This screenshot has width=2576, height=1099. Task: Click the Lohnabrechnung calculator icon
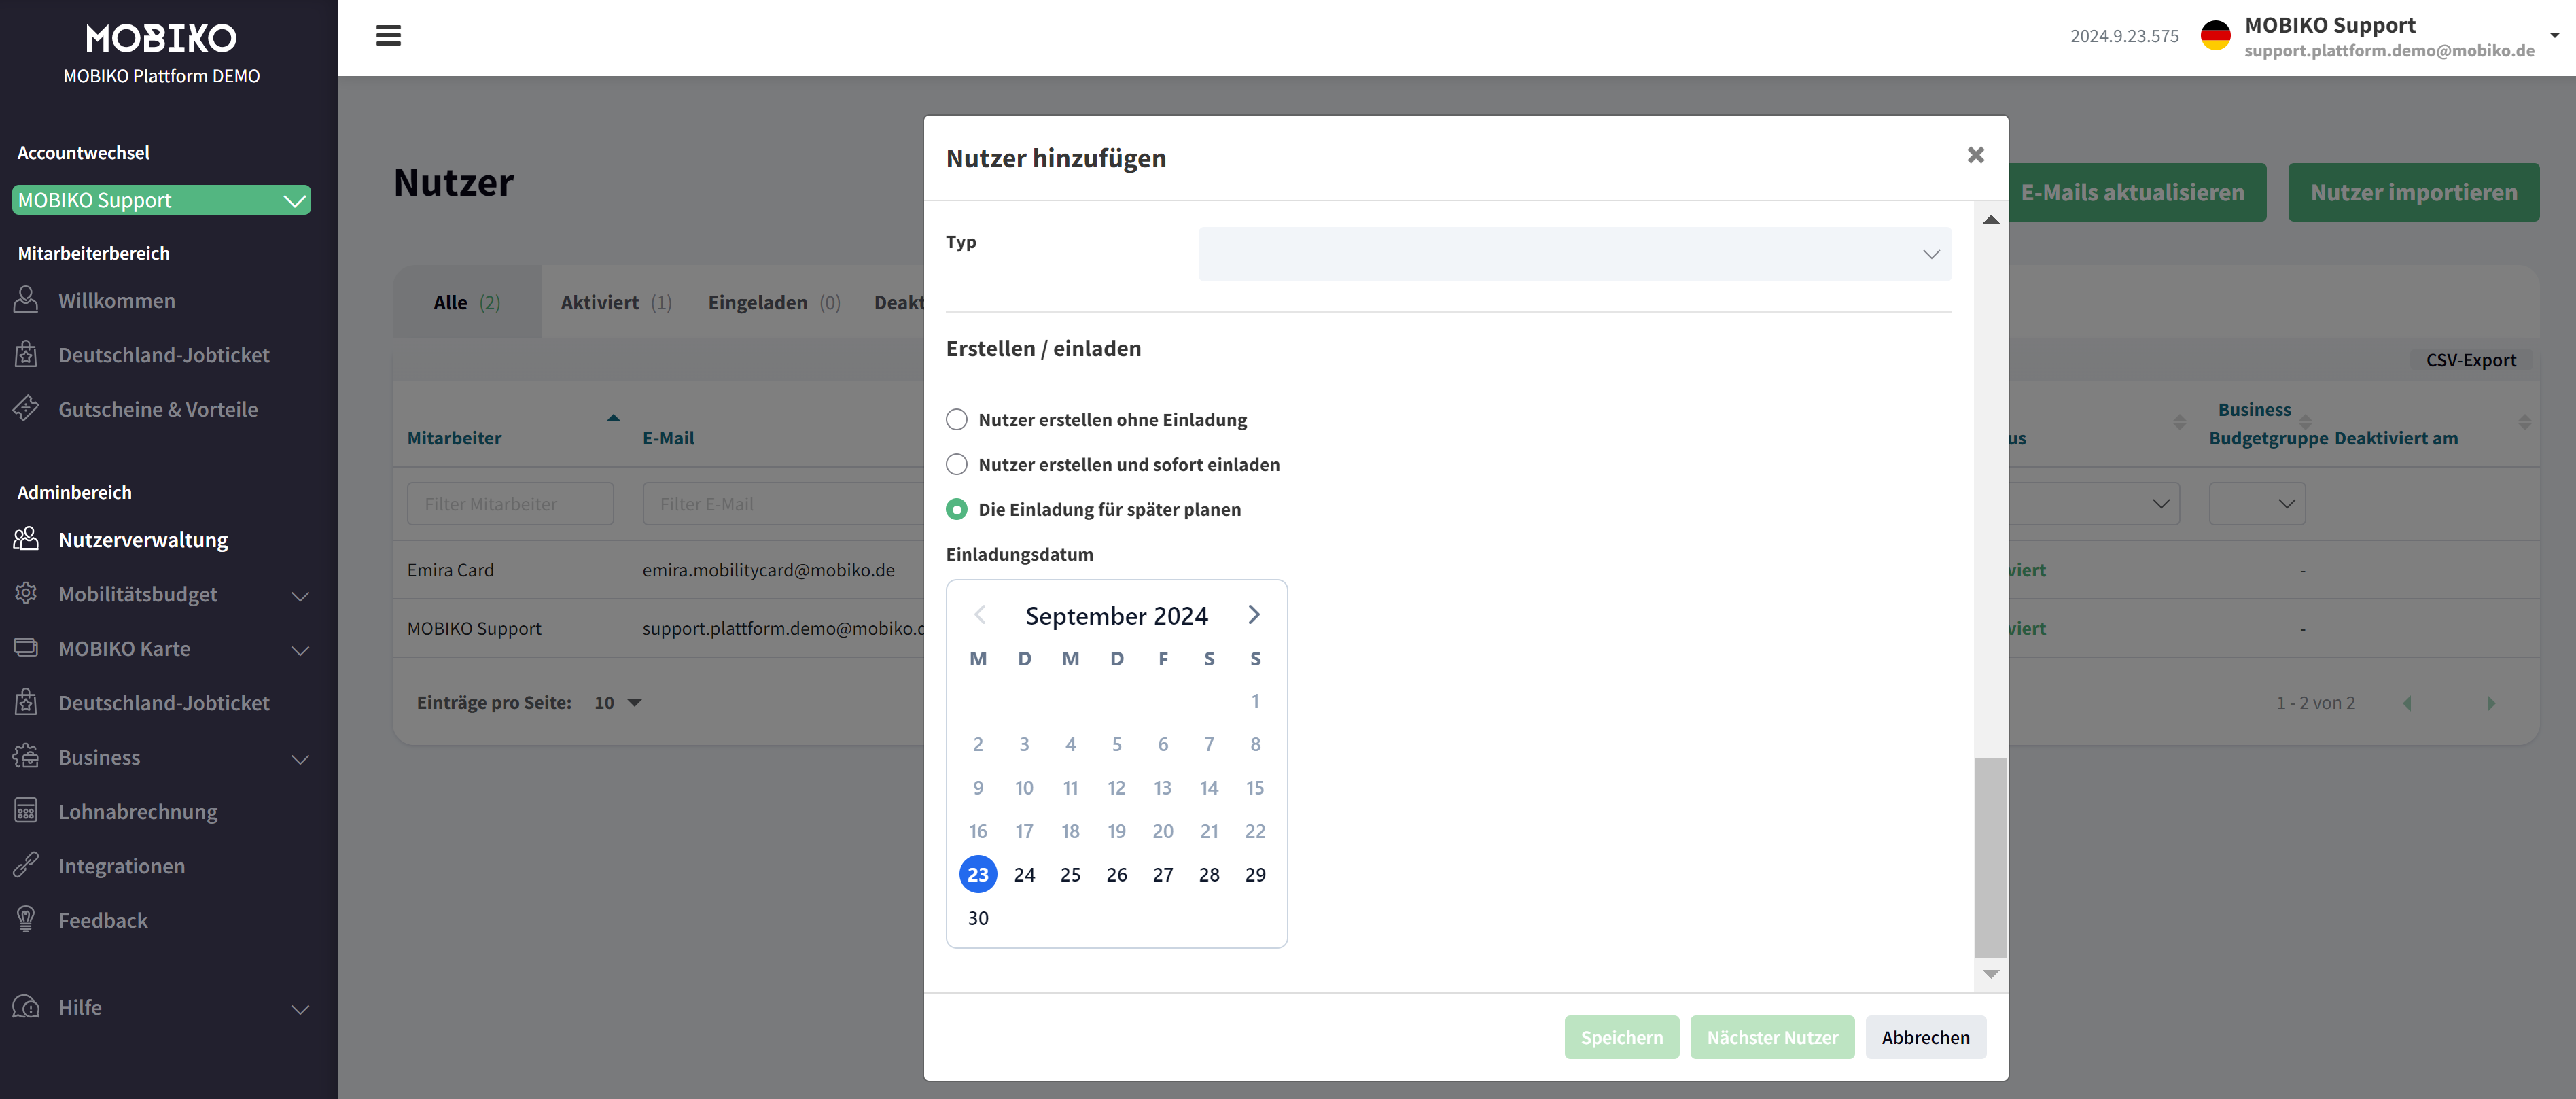[x=26, y=811]
